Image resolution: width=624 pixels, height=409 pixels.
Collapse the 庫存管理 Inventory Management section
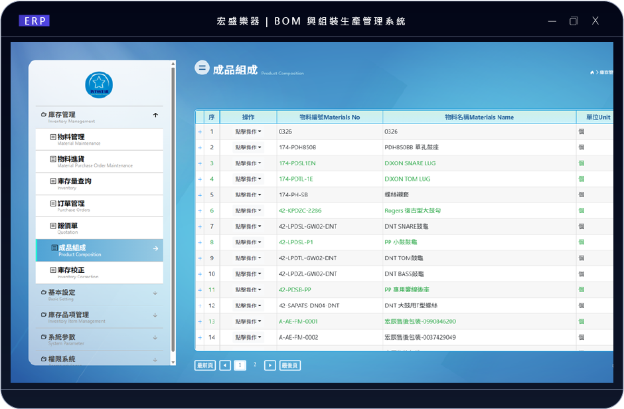click(155, 116)
